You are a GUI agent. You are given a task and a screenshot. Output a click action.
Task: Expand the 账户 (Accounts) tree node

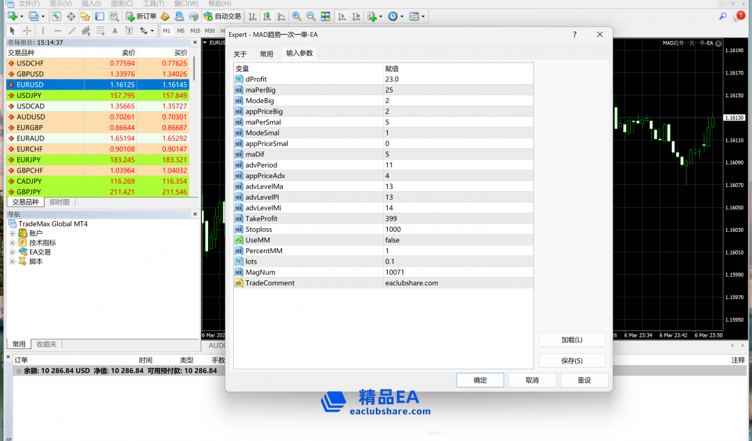(x=13, y=233)
